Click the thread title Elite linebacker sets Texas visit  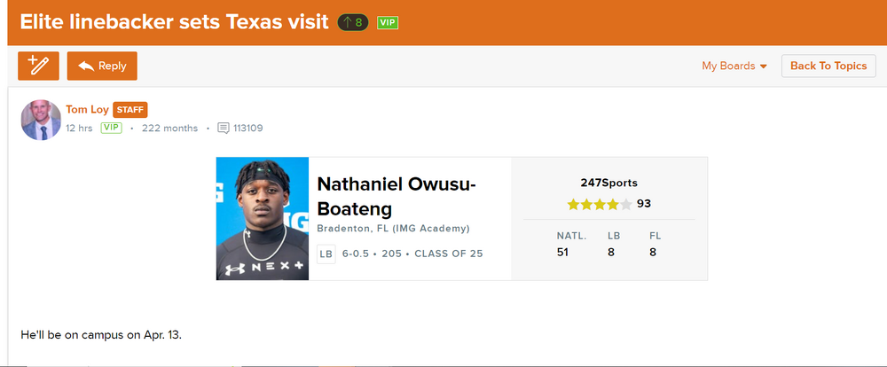click(x=172, y=22)
